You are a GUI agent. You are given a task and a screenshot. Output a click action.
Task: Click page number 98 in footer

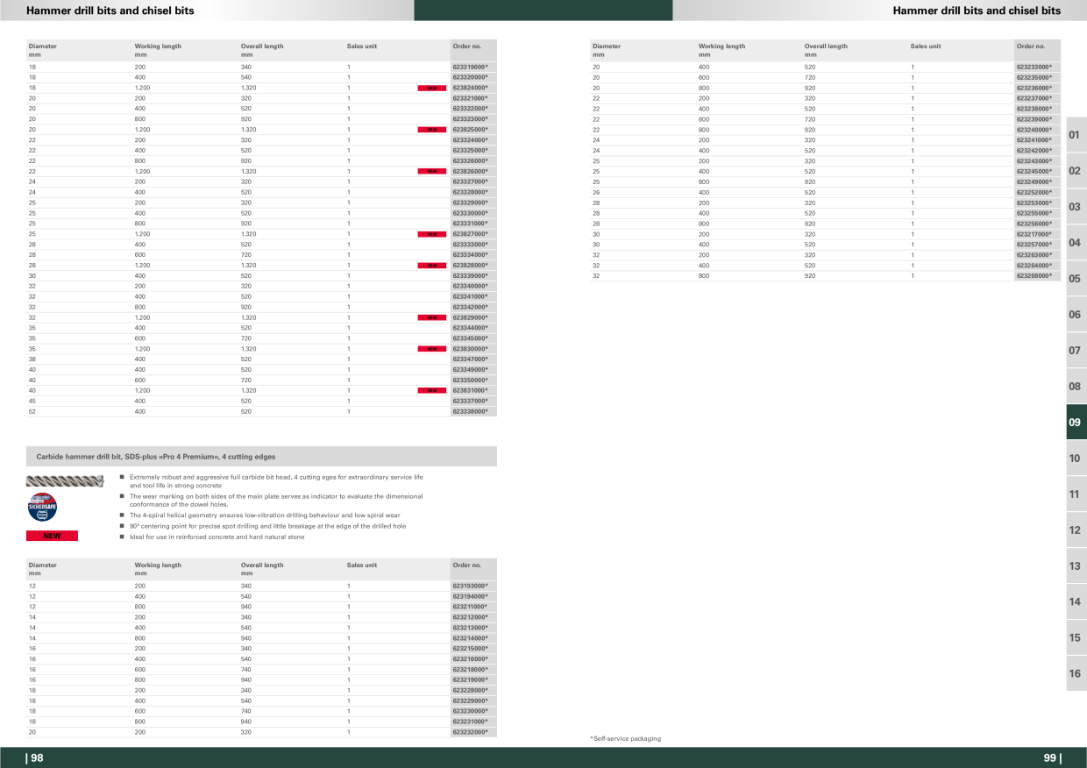pyautogui.click(x=35, y=758)
